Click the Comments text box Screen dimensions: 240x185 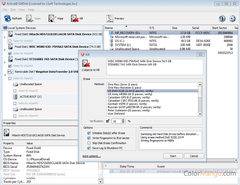170,140
